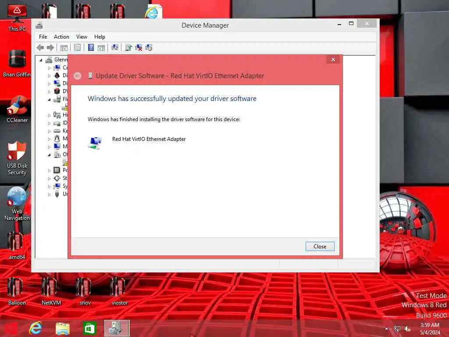Open the amd64 desktop folder icon
The image size is (449, 337).
coord(17,246)
